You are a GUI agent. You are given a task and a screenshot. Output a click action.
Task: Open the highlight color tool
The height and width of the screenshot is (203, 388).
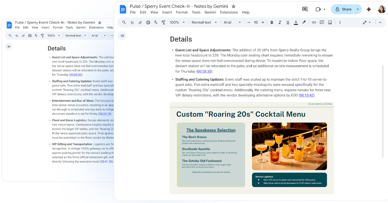click(x=304, y=23)
